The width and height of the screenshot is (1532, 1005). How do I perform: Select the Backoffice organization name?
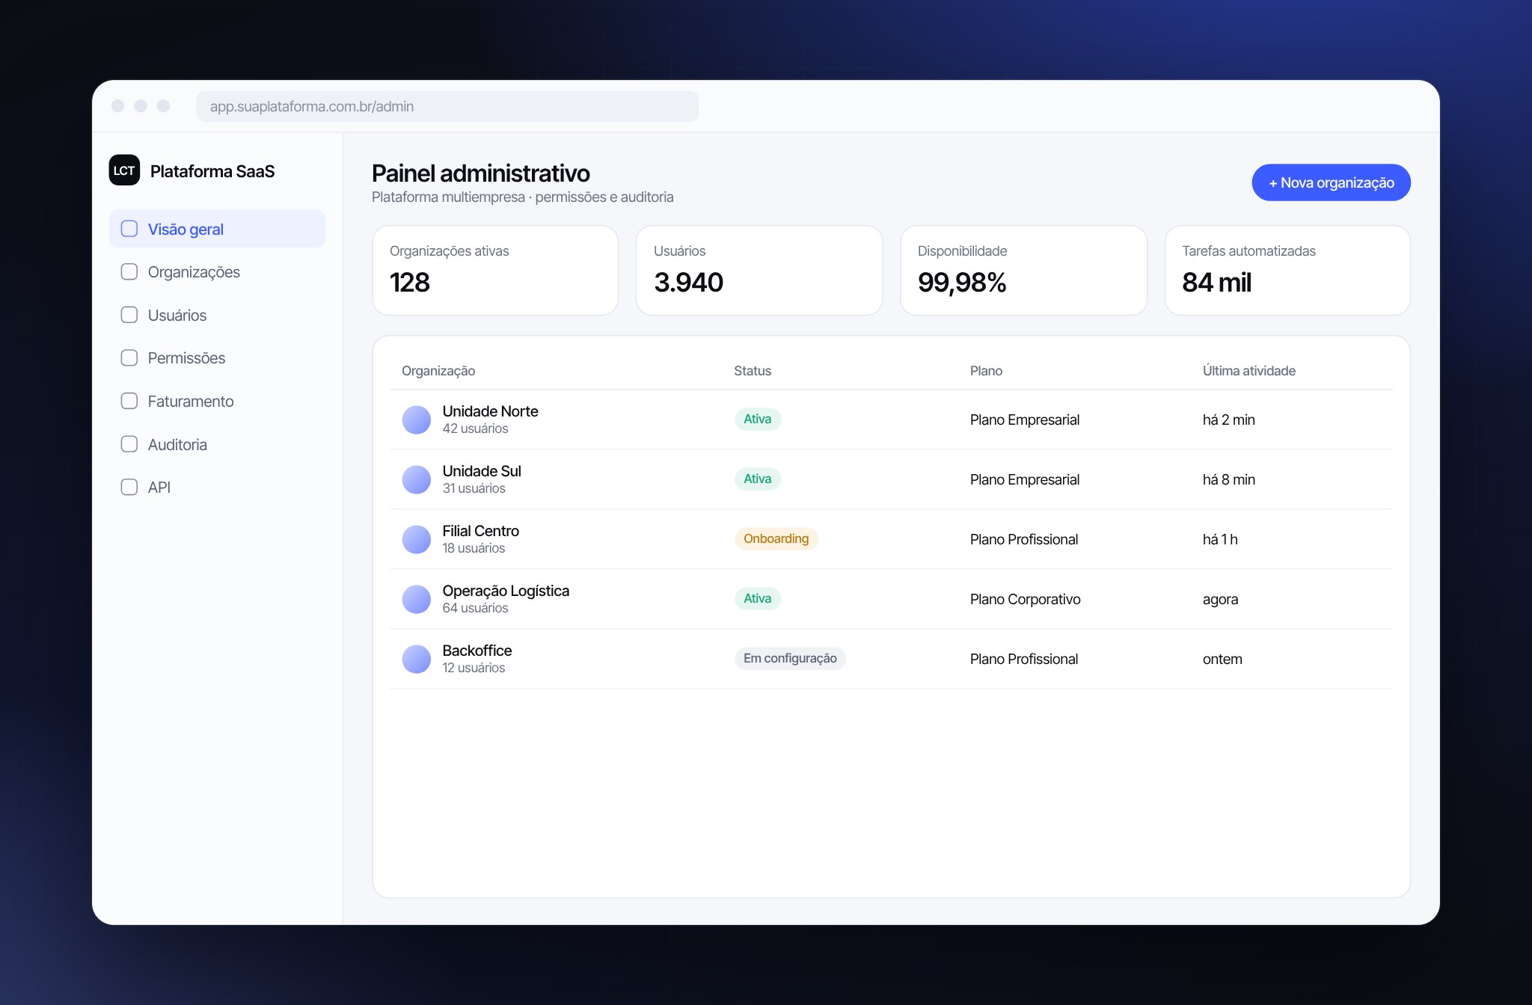[x=477, y=651]
